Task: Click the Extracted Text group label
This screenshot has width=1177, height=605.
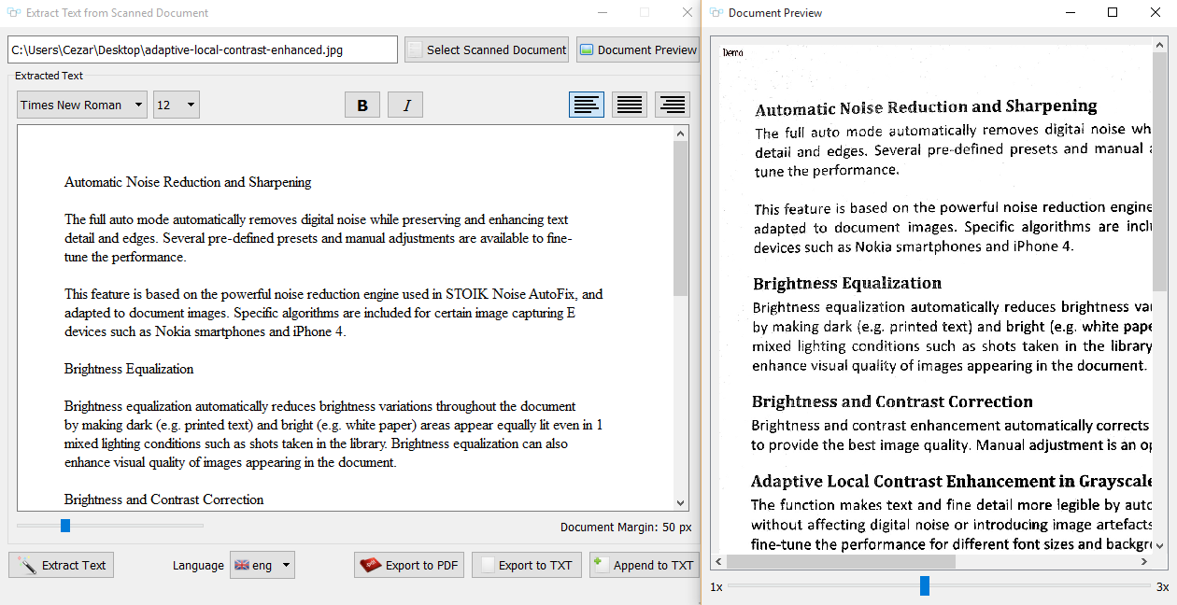Action: (49, 76)
